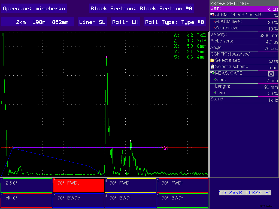Switch to channel 3 70° FWDl
Screen dimensions: 279x209
(131, 186)
